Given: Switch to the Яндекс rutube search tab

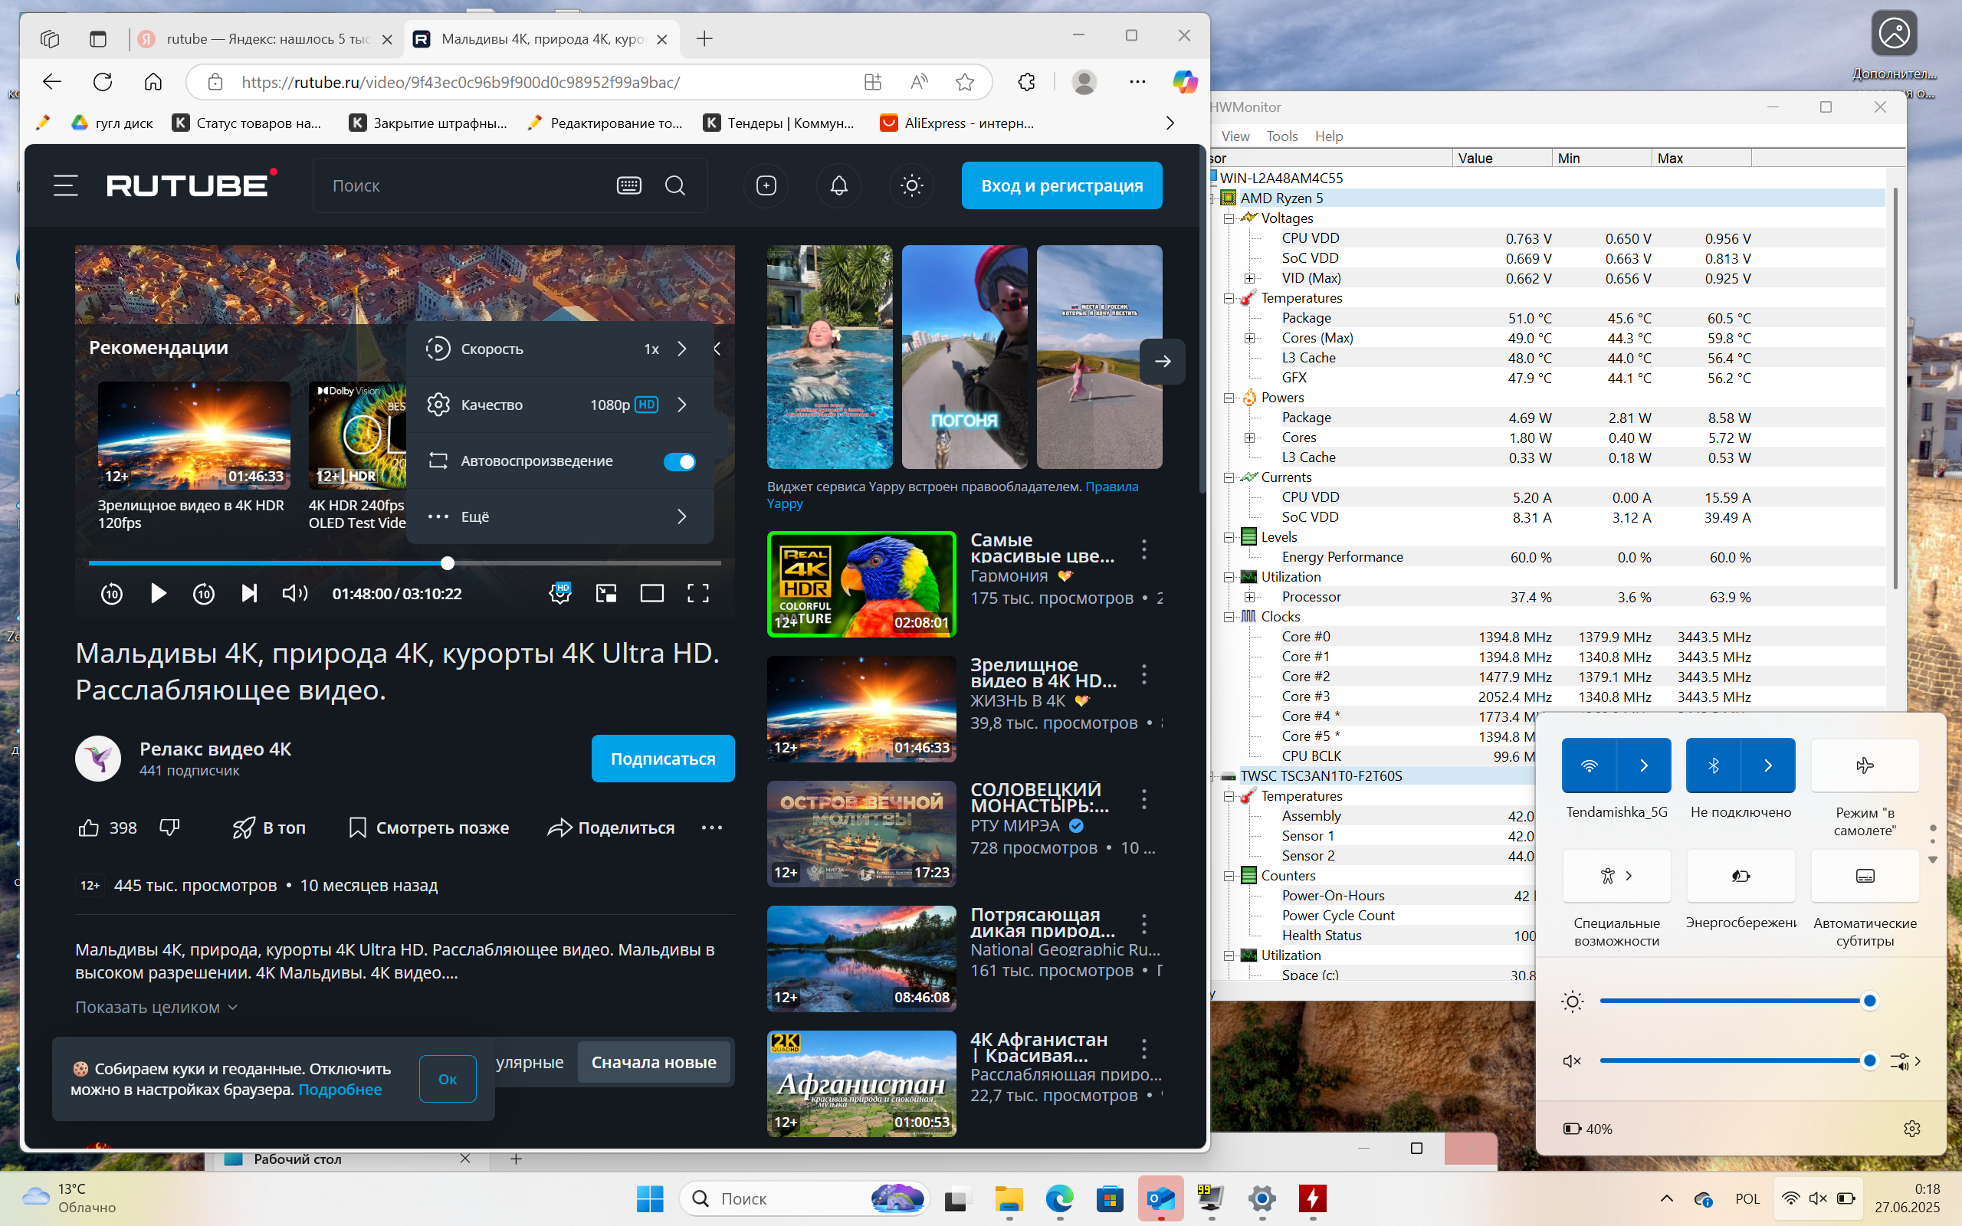Looking at the screenshot, I should [x=266, y=38].
